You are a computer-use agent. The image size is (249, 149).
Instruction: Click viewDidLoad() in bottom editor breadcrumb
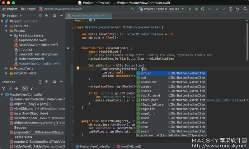click(129, 147)
